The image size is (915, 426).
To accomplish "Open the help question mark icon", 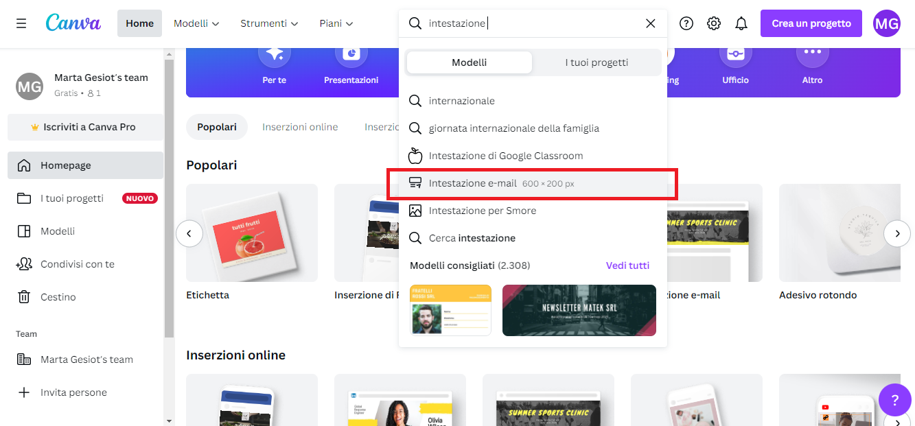I will tap(686, 23).
